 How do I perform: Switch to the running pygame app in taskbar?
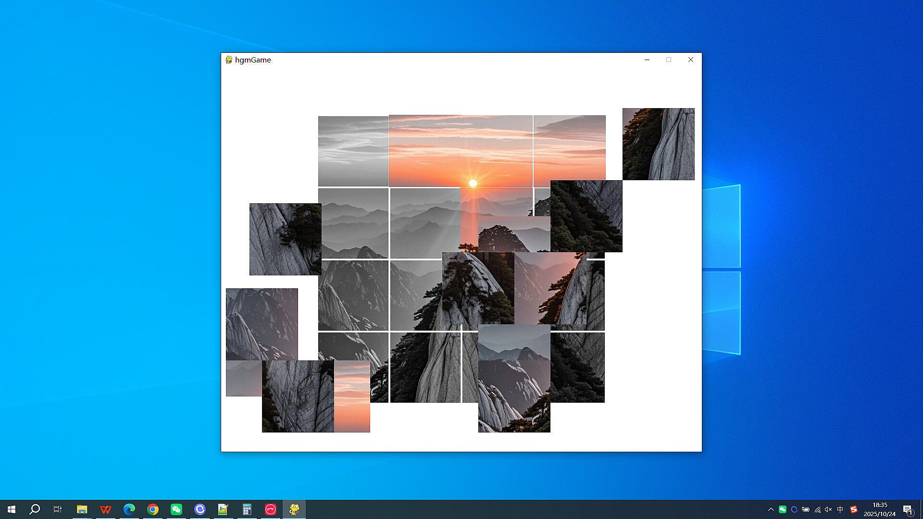[294, 509]
